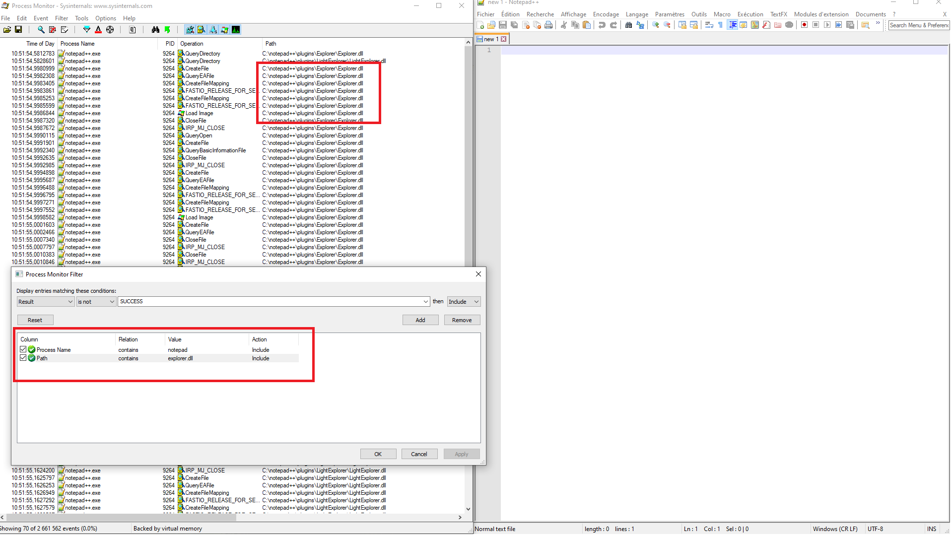Expand Notepad++ toolbar overflow chevron
This screenshot has height=536, width=951.
[878, 23]
